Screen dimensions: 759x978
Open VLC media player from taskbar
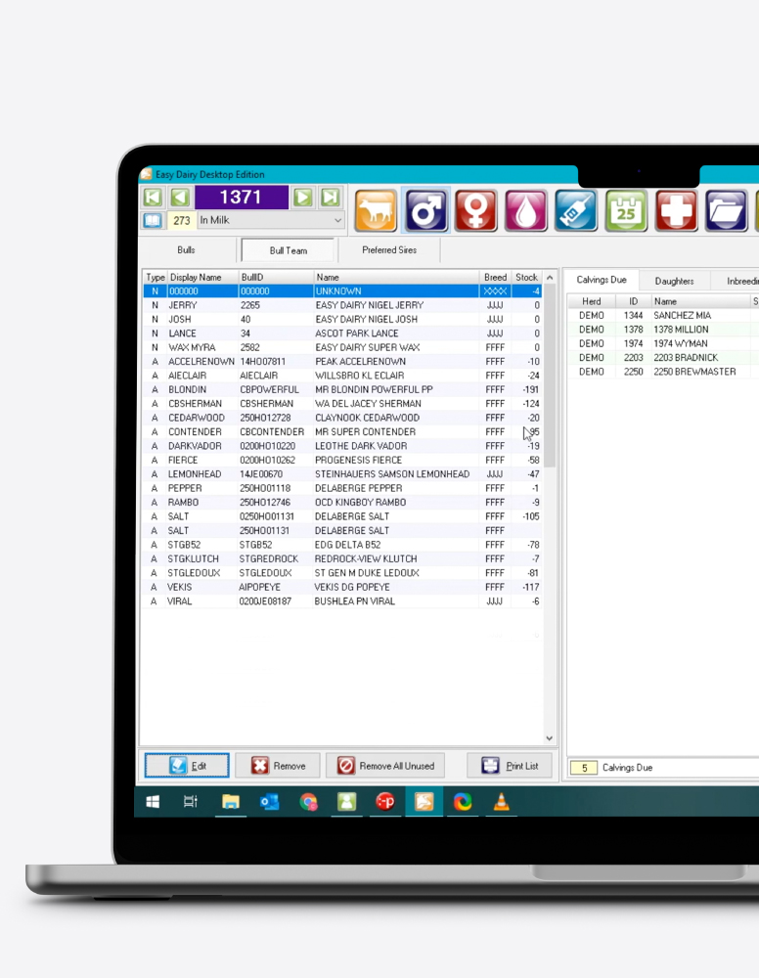pos(502,802)
